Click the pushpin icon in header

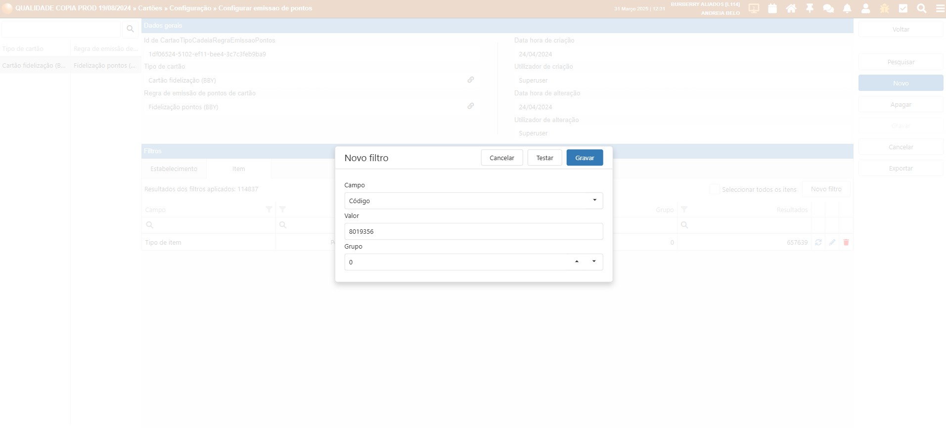(810, 8)
